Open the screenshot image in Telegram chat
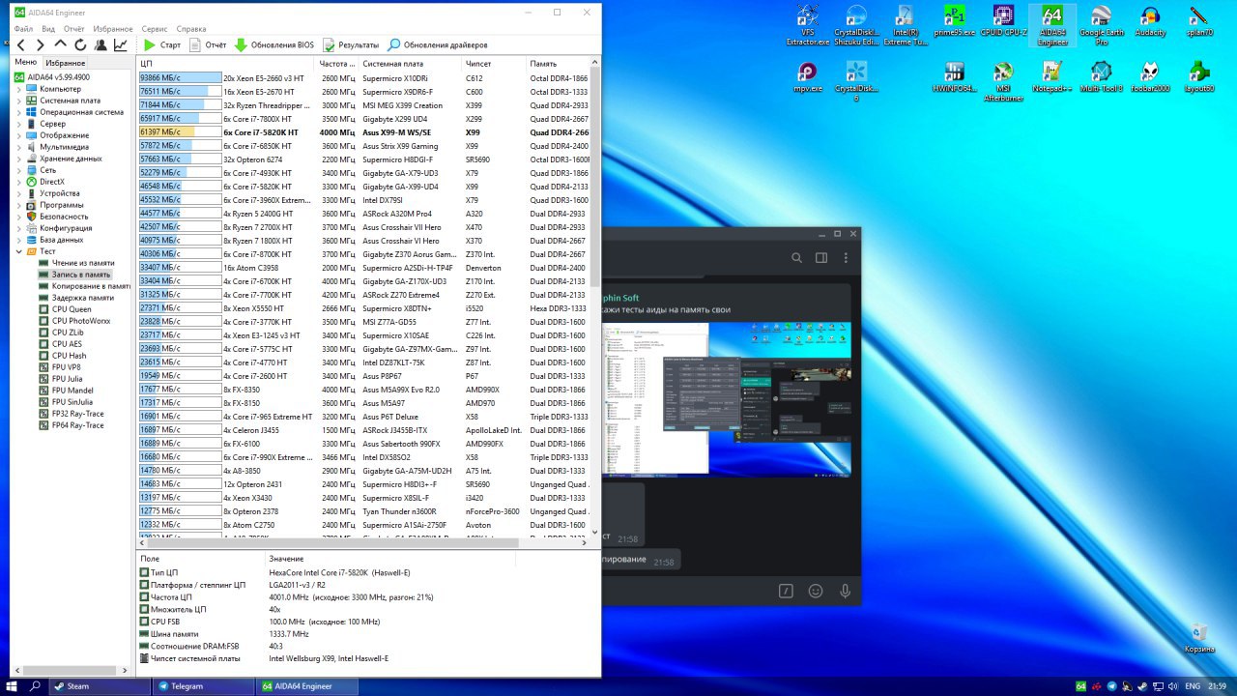Viewport: 1237px width, 696px height. click(727, 400)
